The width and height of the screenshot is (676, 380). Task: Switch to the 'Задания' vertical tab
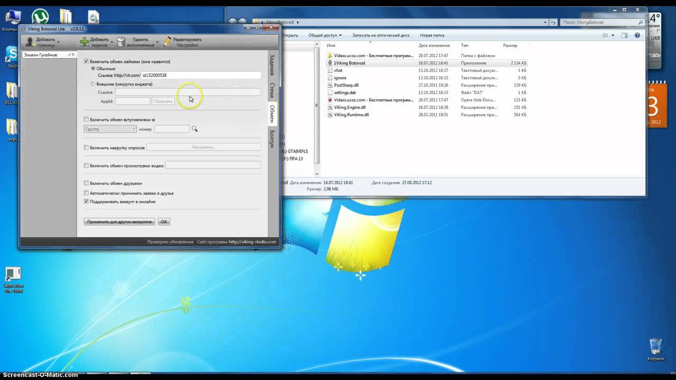(273, 64)
